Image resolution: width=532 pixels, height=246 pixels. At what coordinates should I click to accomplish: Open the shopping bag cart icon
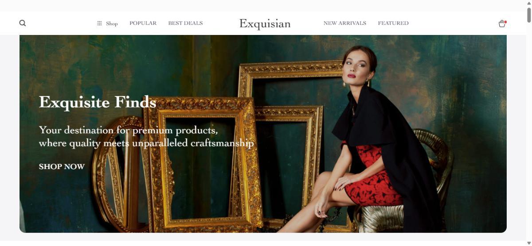coord(502,23)
